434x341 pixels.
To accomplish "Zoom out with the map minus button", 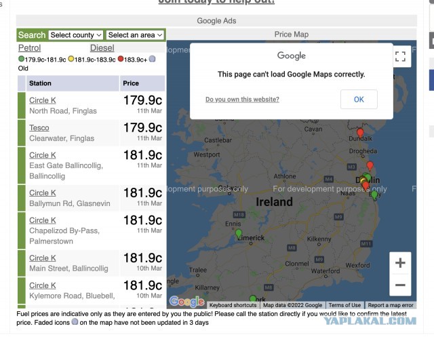I will [400, 285].
